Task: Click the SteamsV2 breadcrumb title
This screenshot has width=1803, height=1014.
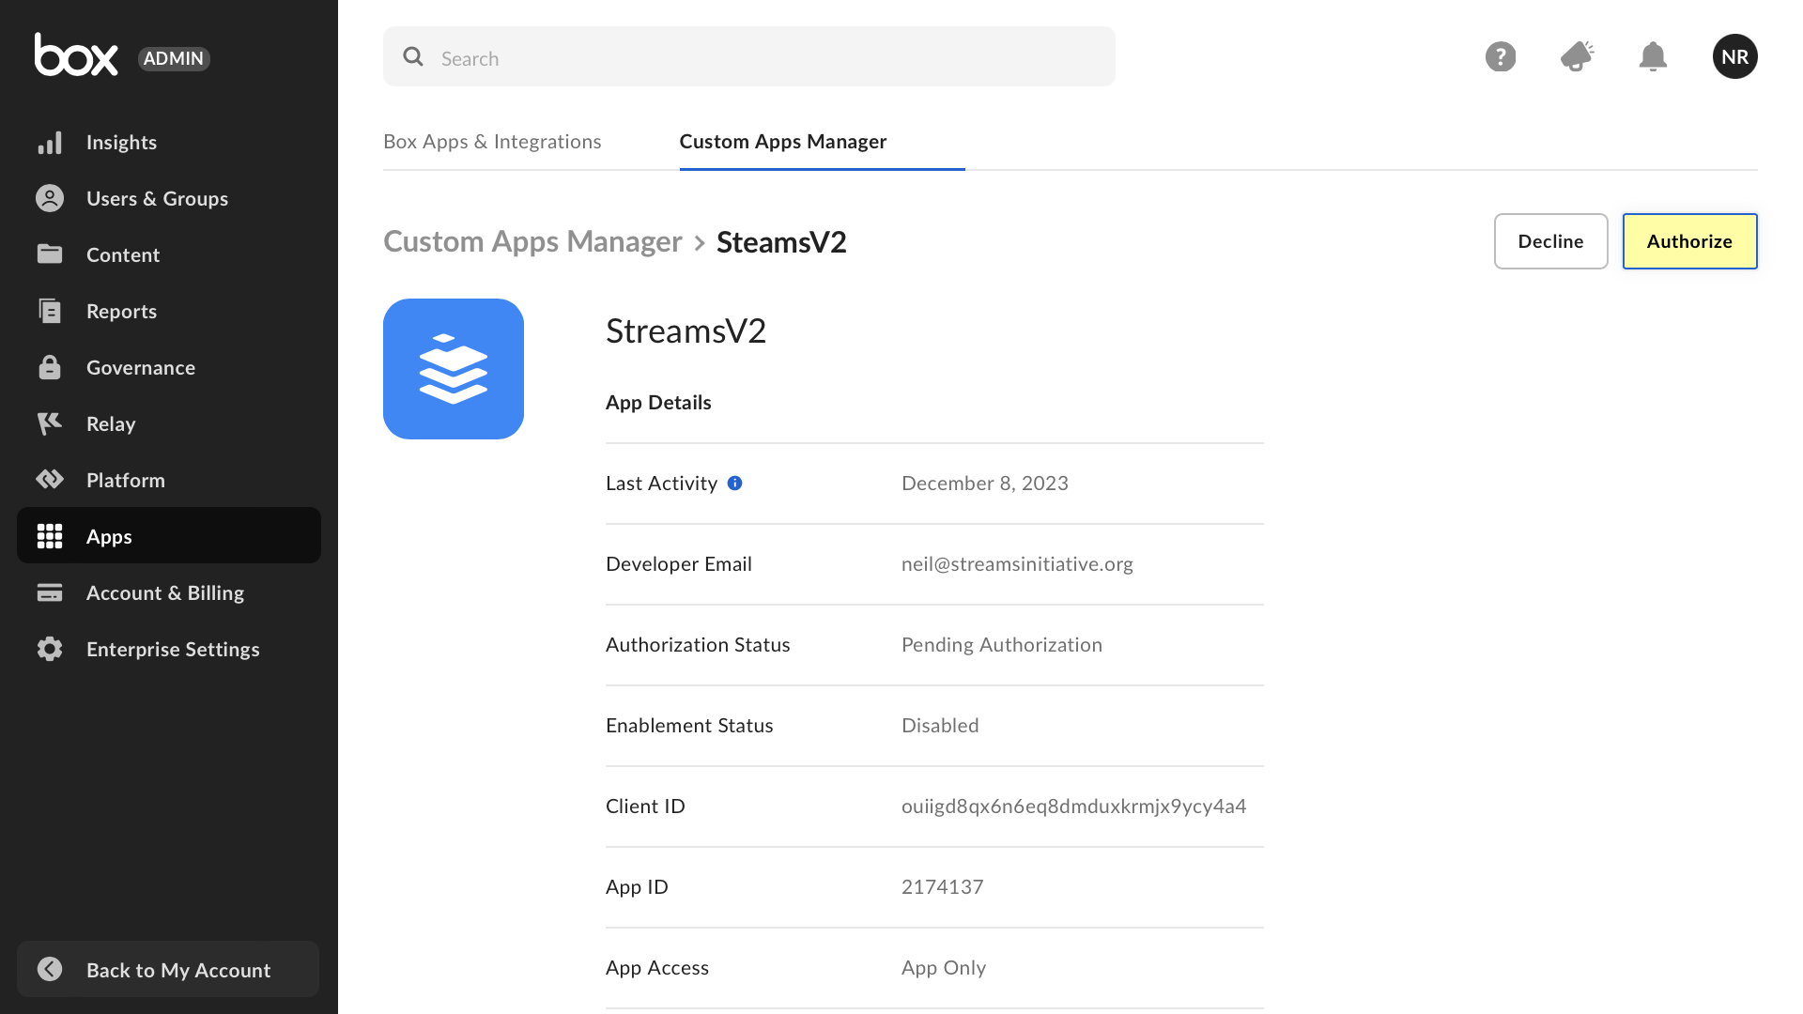Action: point(781,241)
